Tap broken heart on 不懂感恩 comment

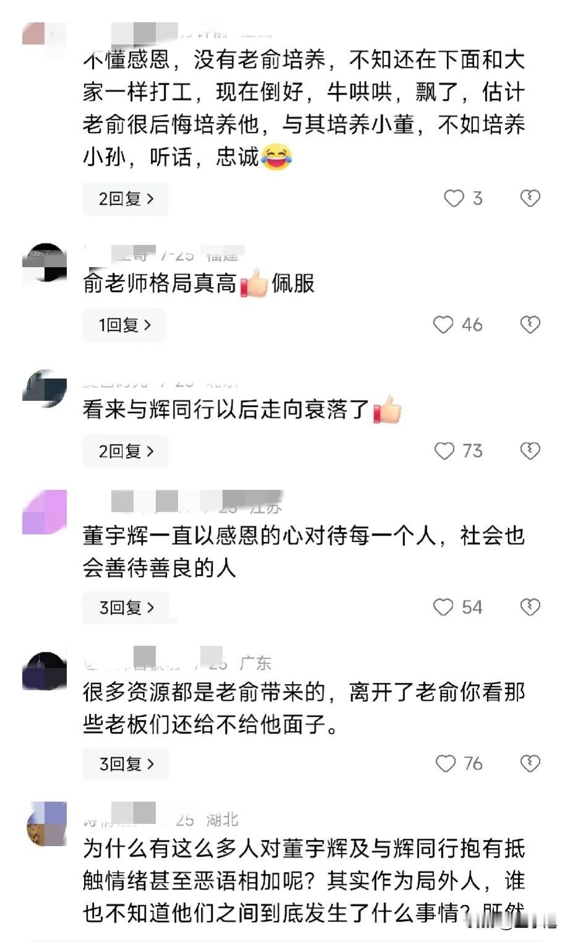[x=530, y=199]
